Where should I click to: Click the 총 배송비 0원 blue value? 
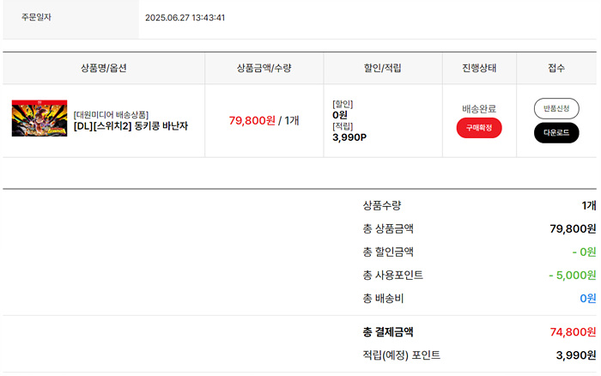[x=588, y=298]
